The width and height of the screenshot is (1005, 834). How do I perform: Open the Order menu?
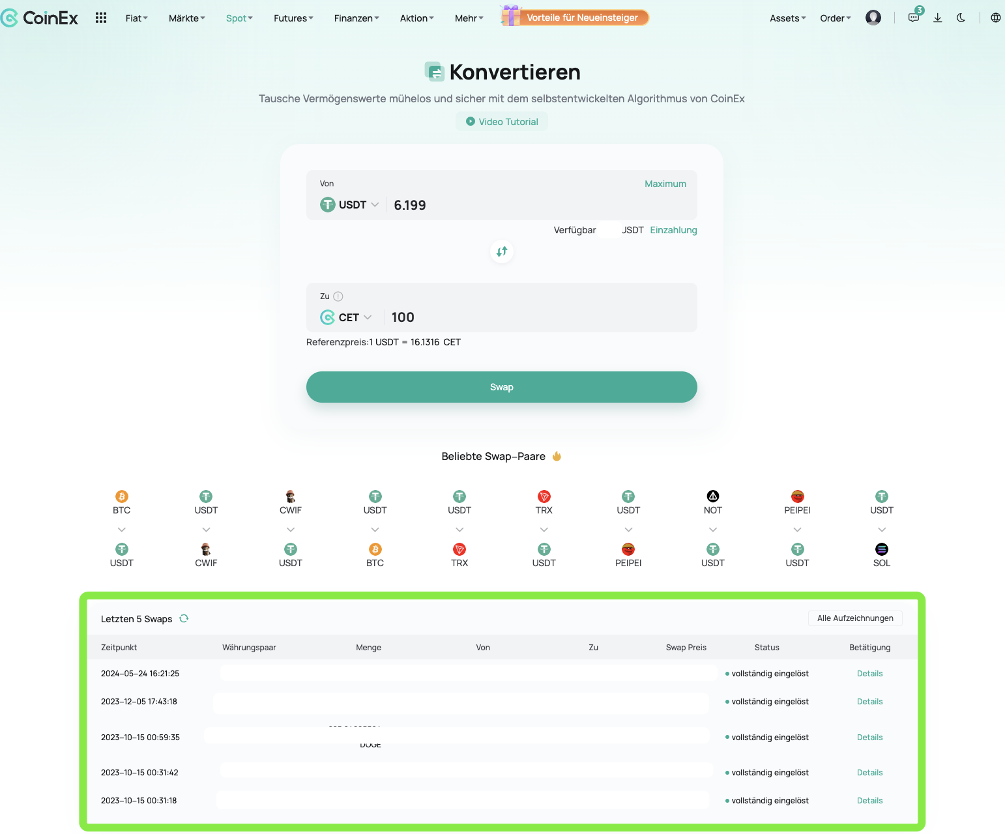point(836,18)
